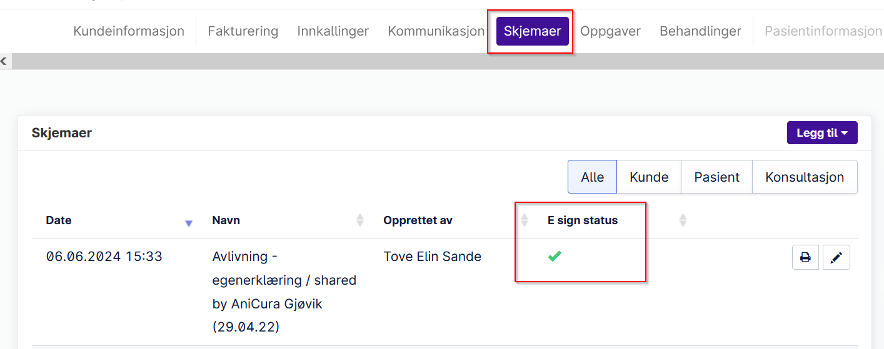884x349 pixels.
Task: Click the horizontal gray scrollbar
Action: point(447,61)
